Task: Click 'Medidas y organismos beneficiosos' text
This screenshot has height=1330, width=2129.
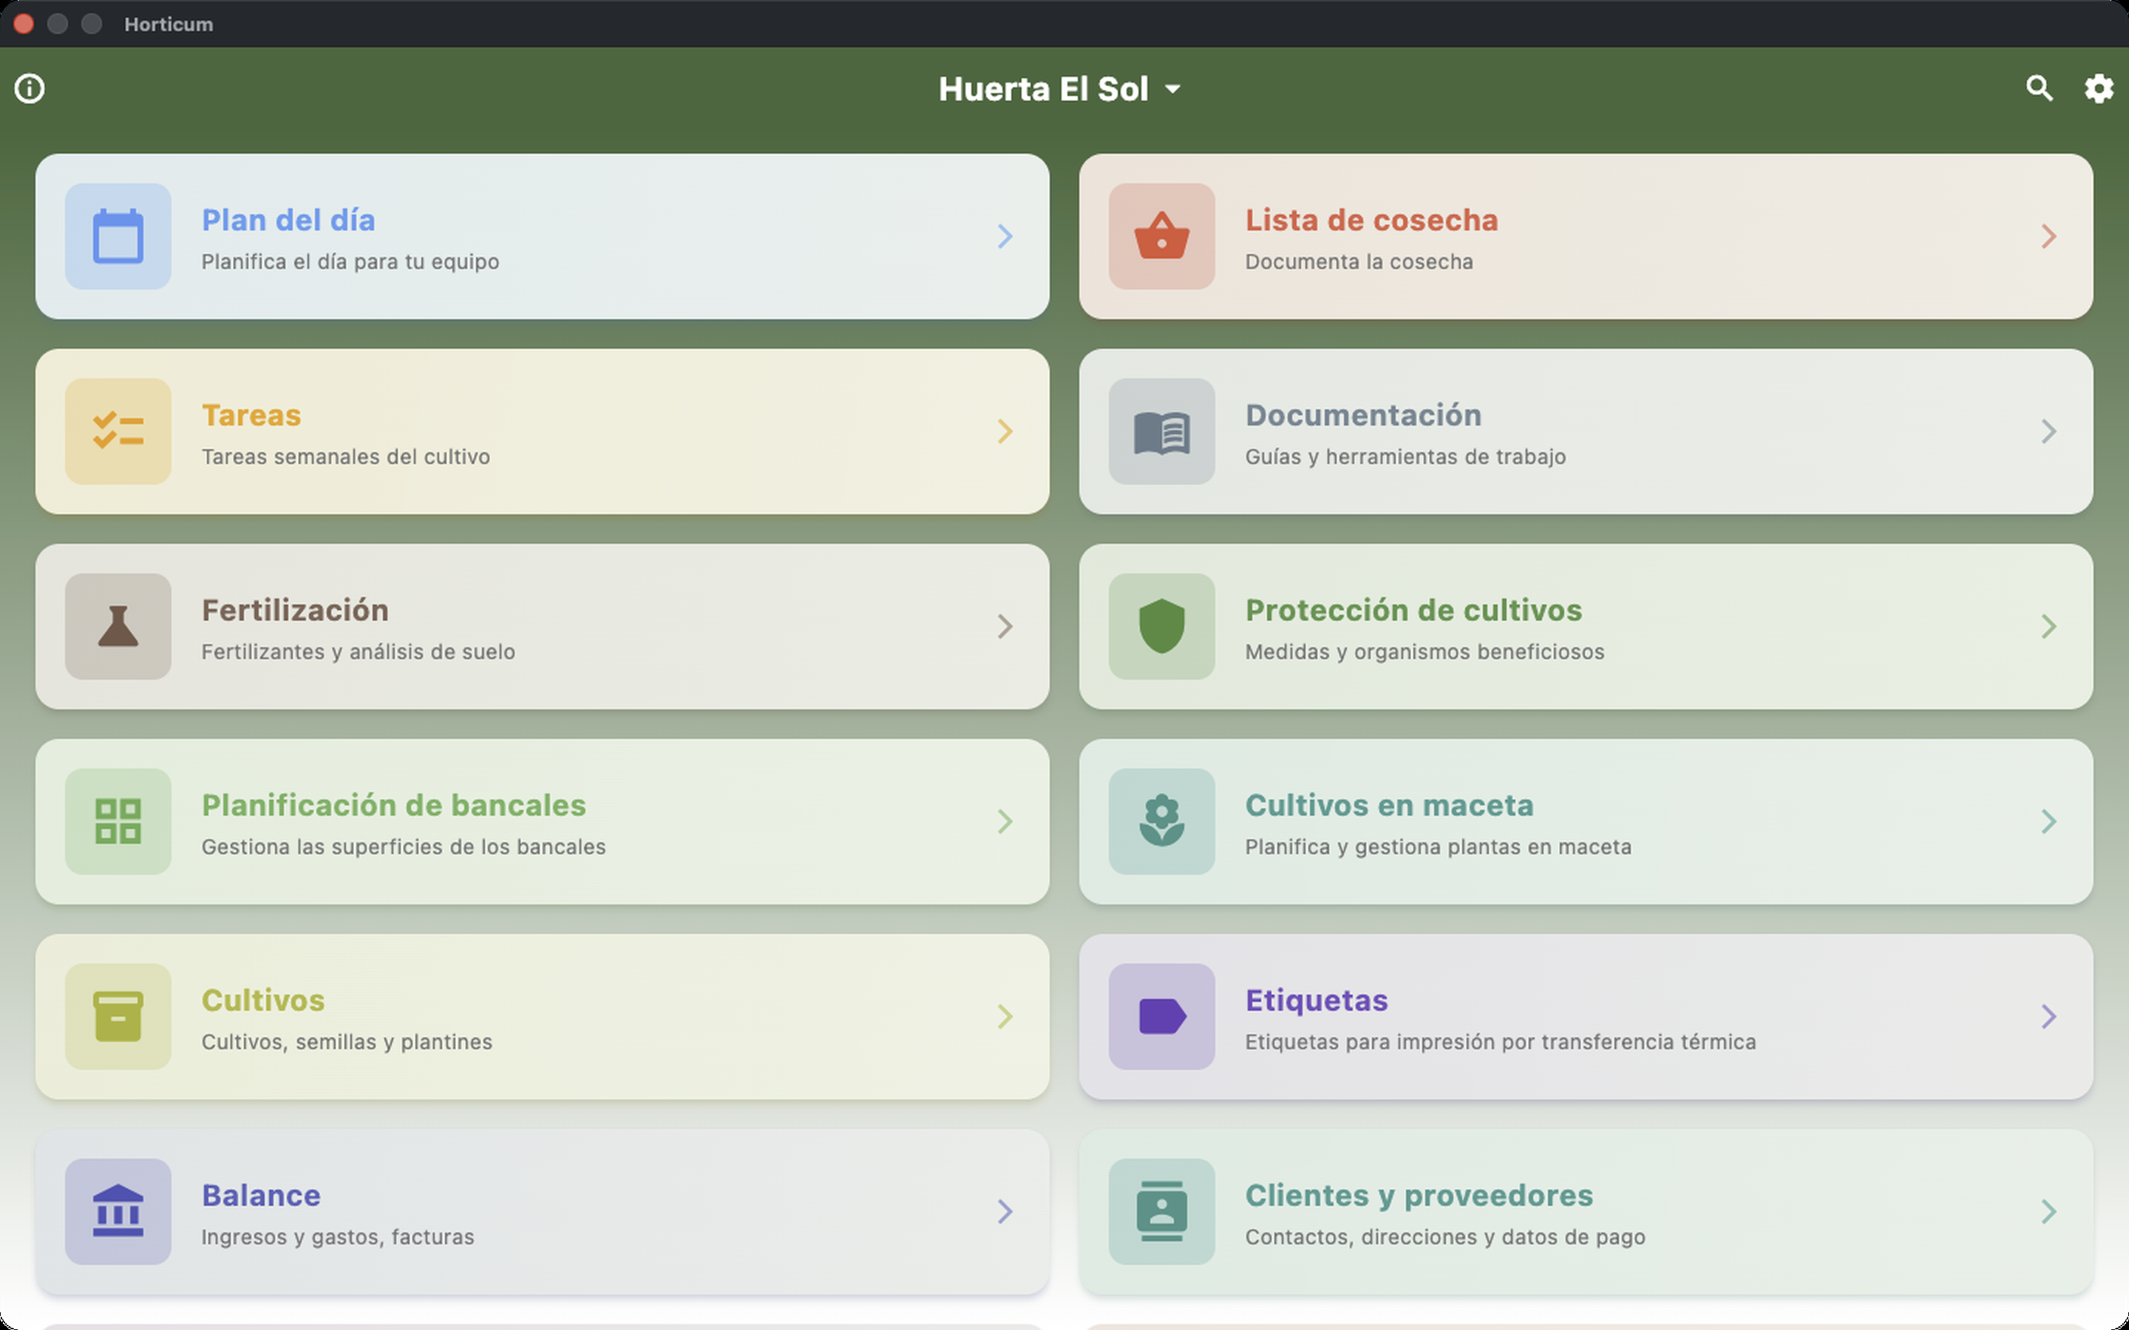Action: coord(1425,652)
